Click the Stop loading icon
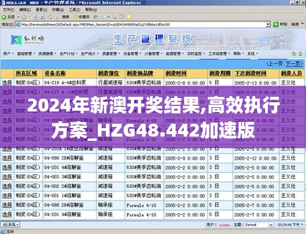 [x=35, y=17]
